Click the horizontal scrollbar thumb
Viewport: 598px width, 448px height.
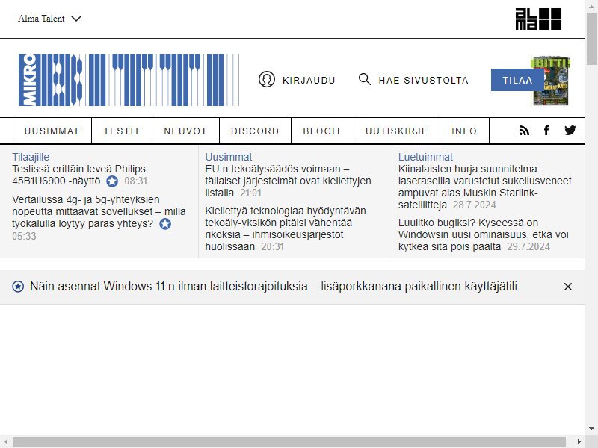289,442
